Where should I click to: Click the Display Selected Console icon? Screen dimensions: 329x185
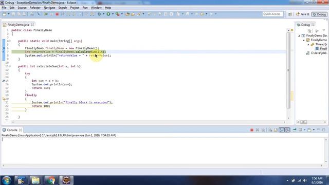pyautogui.click(x=300, y=130)
